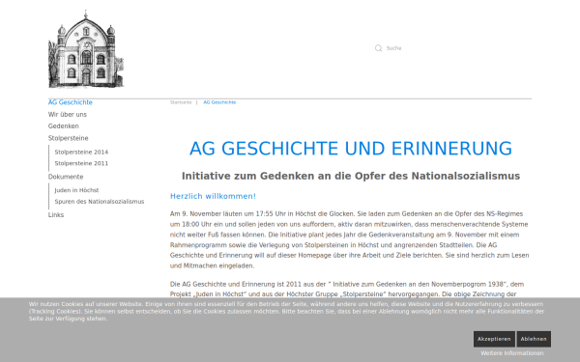This screenshot has height=362, width=580.
Task: Go to the Gedenken section
Action: 63,126
